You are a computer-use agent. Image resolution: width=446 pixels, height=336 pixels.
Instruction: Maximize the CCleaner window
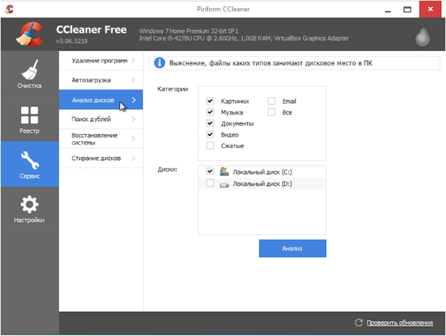click(x=408, y=9)
